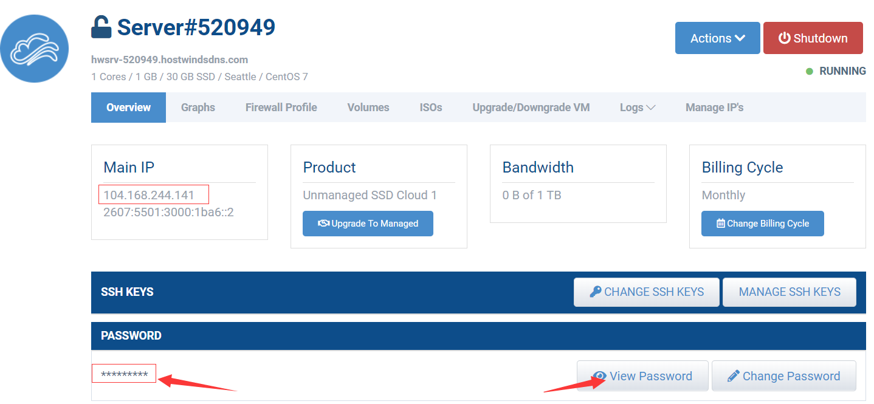Screen dimensions: 874x404
Task: Click the green running status dot
Action: [x=809, y=72]
